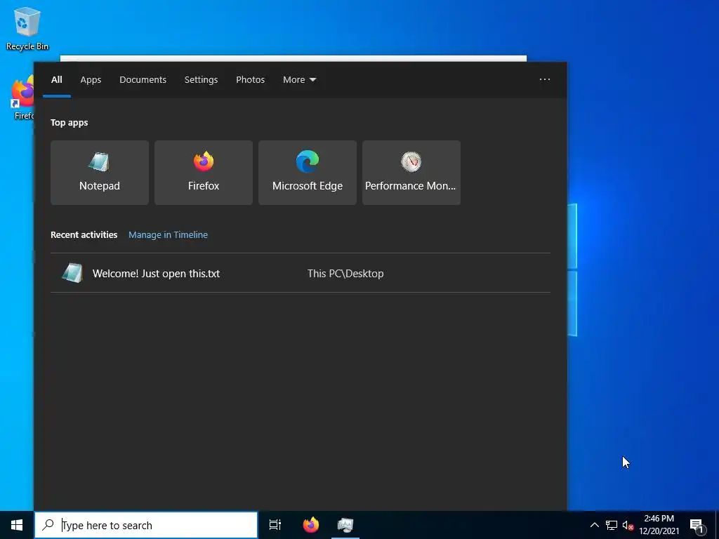Show hidden system tray icons
The image size is (719, 539).
(594, 525)
